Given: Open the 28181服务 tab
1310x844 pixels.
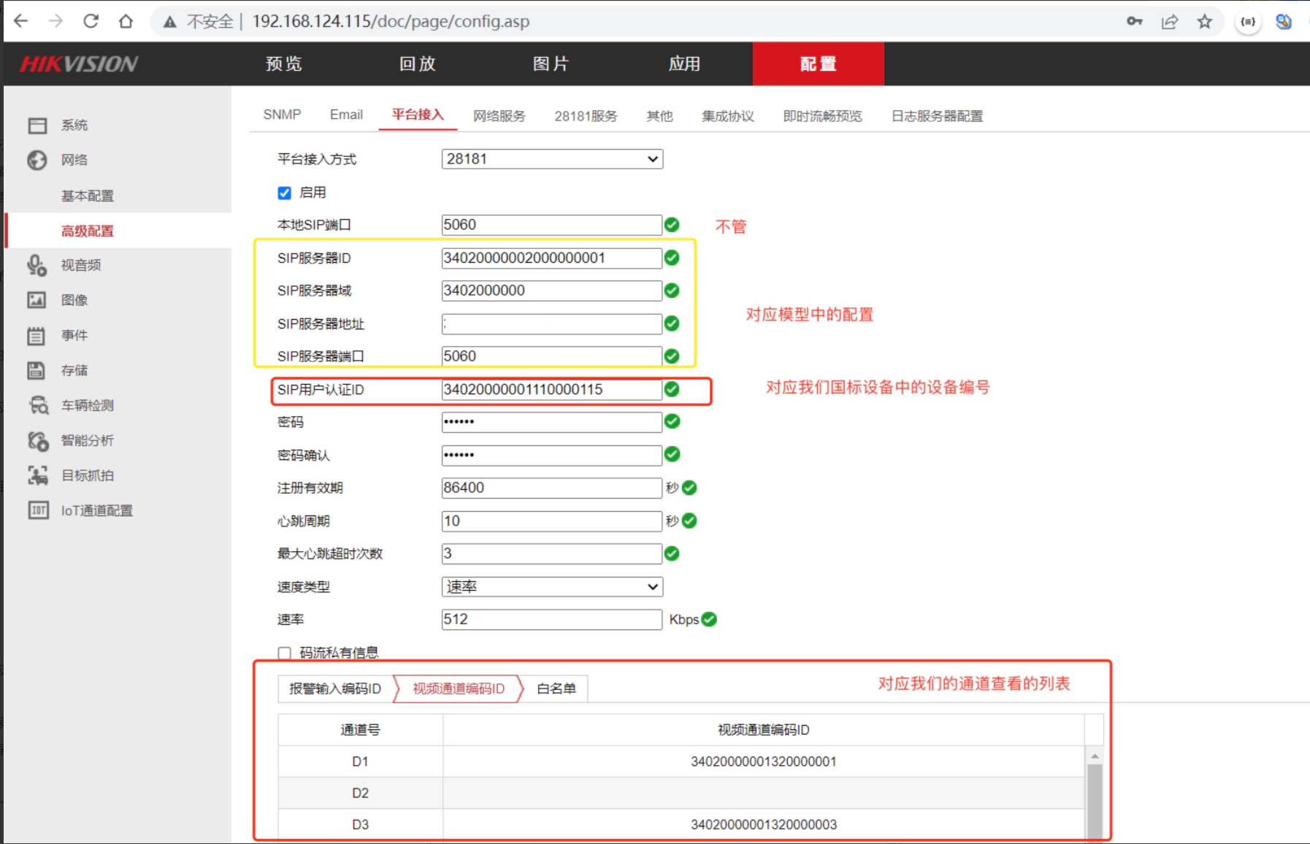Looking at the screenshot, I should pyautogui.click(x=586, y=116).
